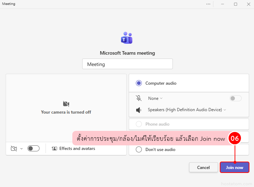Viewport: 254px width, 187px height.
Task: Maximize the Meeting window
Action: click(x=236, y=4)
